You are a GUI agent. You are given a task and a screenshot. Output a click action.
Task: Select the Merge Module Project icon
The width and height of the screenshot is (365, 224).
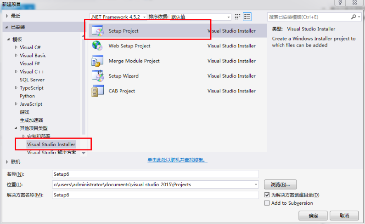pyautogui.click(x=97, y=61)
